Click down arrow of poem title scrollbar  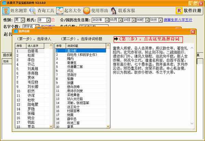(108, 126)
